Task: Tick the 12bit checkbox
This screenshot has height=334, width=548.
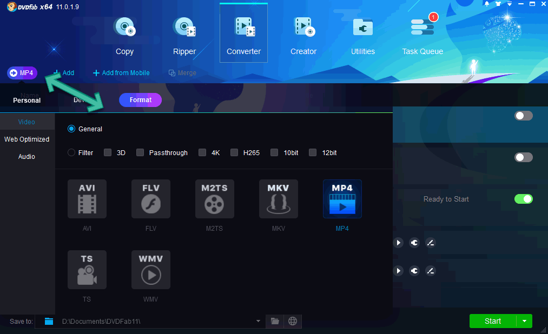Action: click(x=313, y=152)
